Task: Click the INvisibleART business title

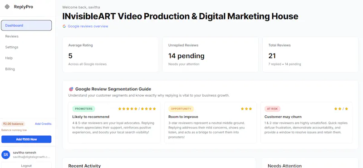Action: click(x=180, y=16)
